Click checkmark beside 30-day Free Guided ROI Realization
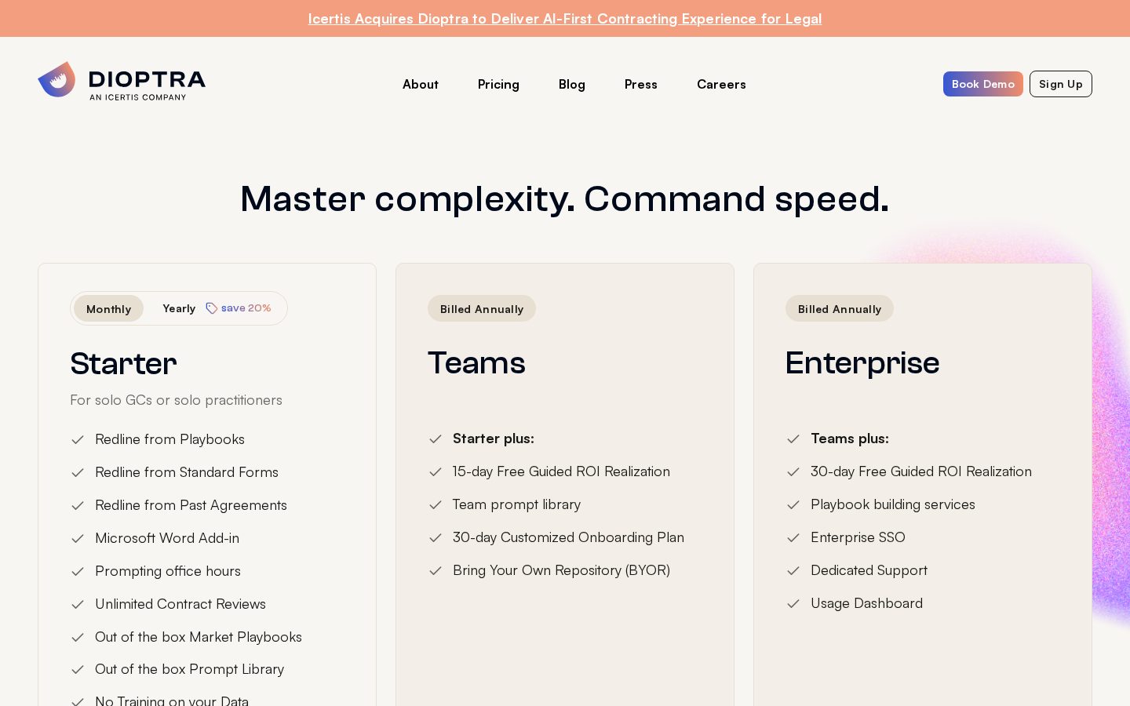 pyautogui.click(x=793, y=472)
